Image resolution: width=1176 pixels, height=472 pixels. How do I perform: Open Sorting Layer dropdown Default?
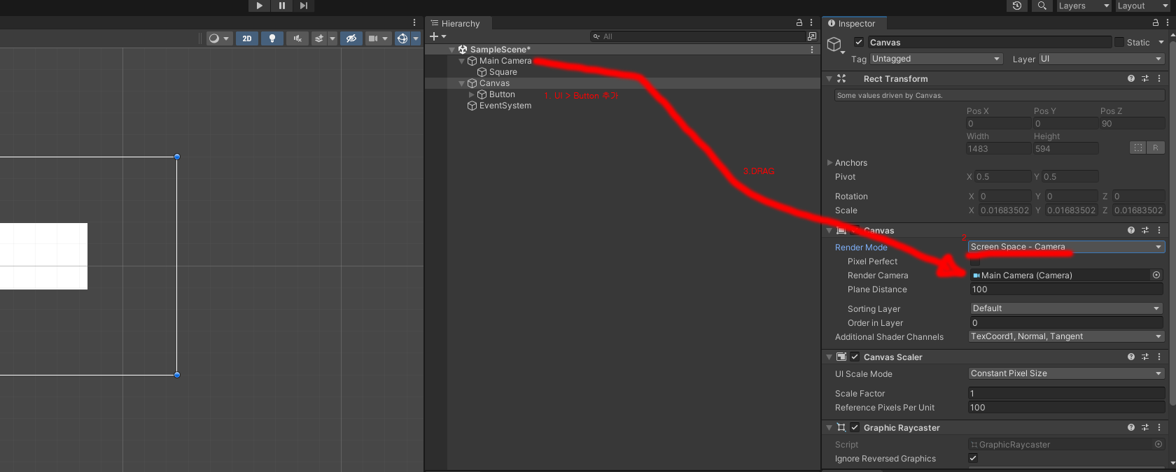coord(1066,308)
